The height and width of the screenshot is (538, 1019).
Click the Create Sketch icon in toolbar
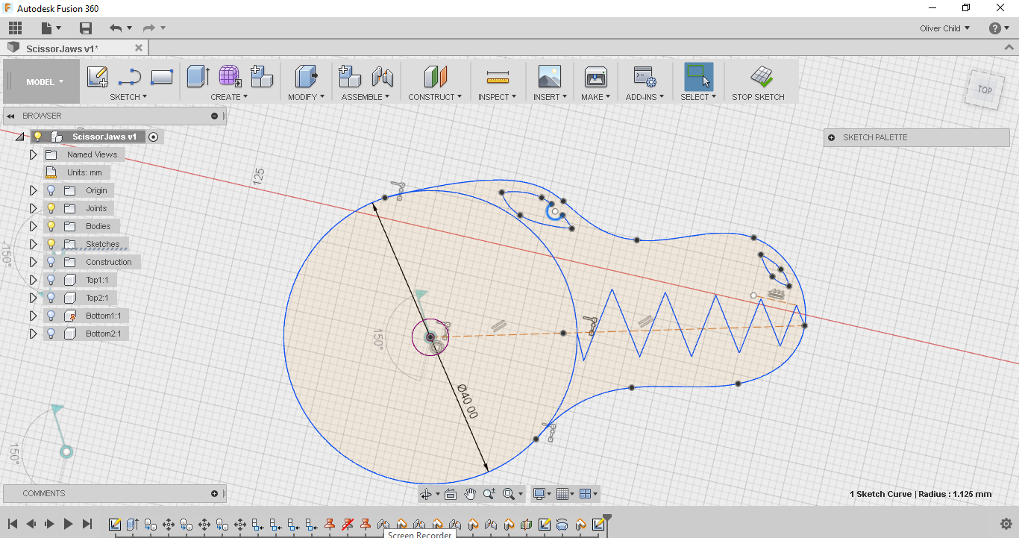(x=98, y=77)
